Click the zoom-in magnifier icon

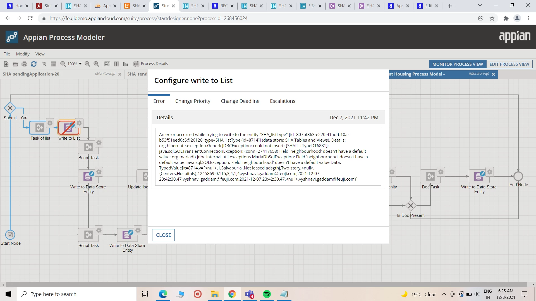[x=96, y=64]
